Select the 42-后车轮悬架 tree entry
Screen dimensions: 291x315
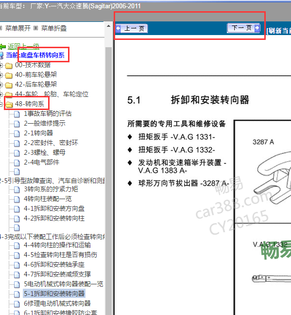coord(36,84)
